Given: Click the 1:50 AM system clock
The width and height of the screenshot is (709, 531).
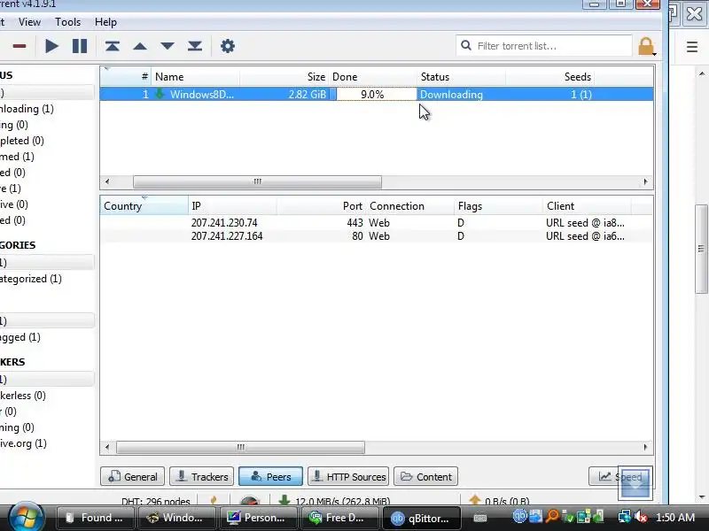Looking at the screenshot, I should (675, 518).
